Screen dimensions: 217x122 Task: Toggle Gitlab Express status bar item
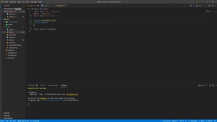click(x=23, y=121)
